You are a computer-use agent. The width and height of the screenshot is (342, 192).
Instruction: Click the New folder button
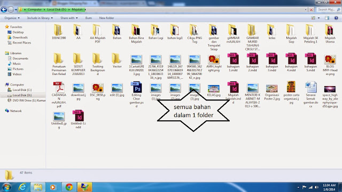click(x=106, y=18)
